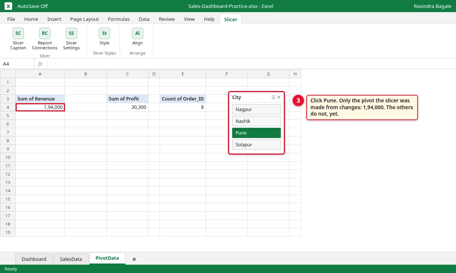Toggle multi-select icon on City slicer
Image resolution: width=456 pixels, height=273 pixels.
273,97
